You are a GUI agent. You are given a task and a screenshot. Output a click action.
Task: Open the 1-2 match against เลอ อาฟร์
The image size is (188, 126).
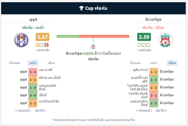click(x=33, y=72)
